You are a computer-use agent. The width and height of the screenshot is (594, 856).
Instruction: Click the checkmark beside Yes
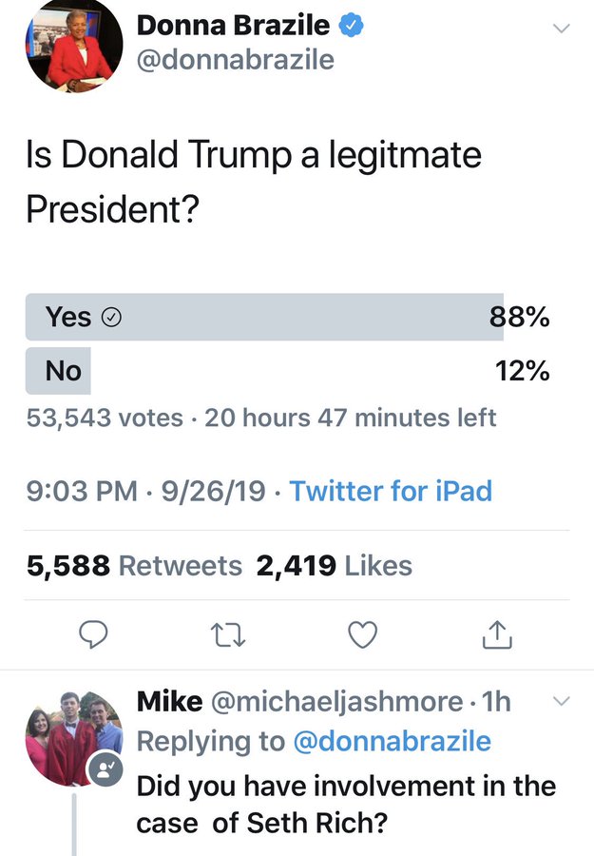pyautogui.click(x=111, y=318)
